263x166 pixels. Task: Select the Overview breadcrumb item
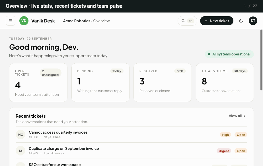point(102,21)
